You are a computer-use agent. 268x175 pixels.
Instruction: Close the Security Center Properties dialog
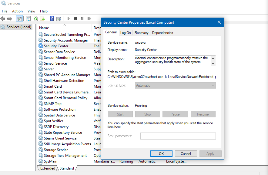pyautogui.click(x=219, y=22)
